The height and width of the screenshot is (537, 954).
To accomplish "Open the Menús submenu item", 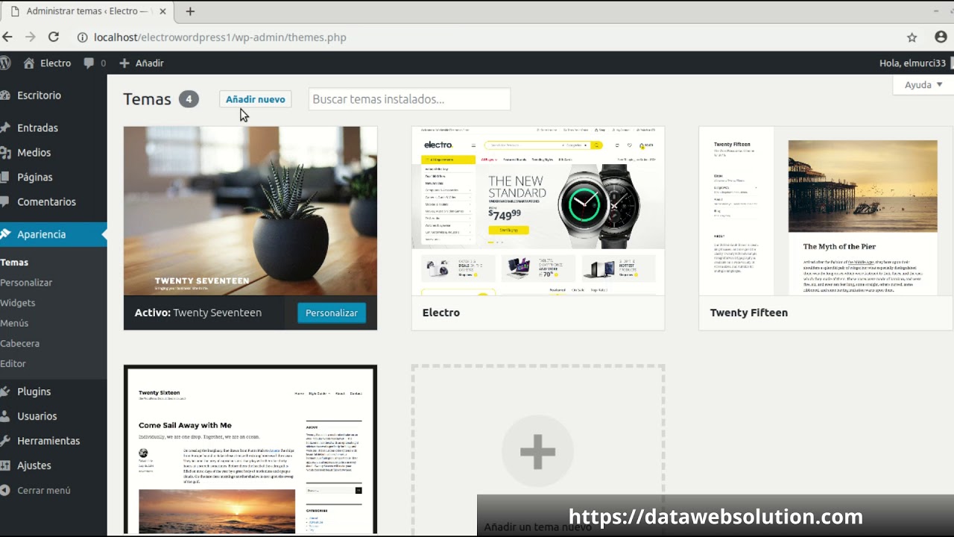I will click(14, 322).
